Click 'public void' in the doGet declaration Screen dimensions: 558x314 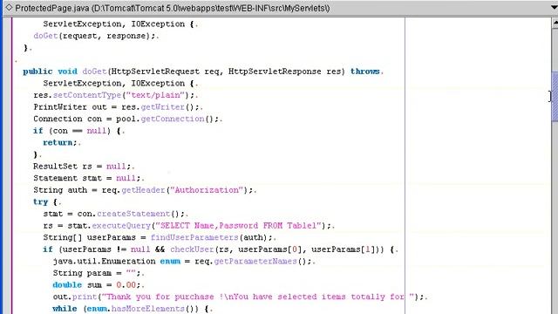coord(51,72)
